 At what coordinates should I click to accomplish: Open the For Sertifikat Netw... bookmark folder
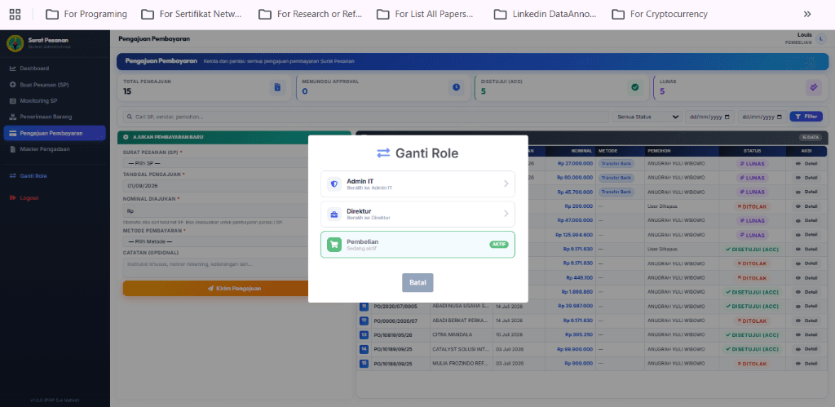click(192, 15)
